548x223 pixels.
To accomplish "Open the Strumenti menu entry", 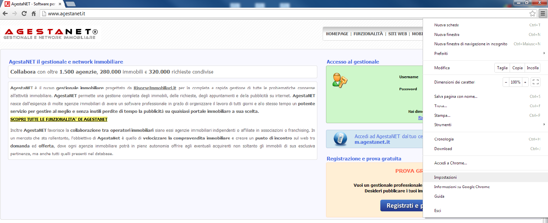I will click(485, 125).
